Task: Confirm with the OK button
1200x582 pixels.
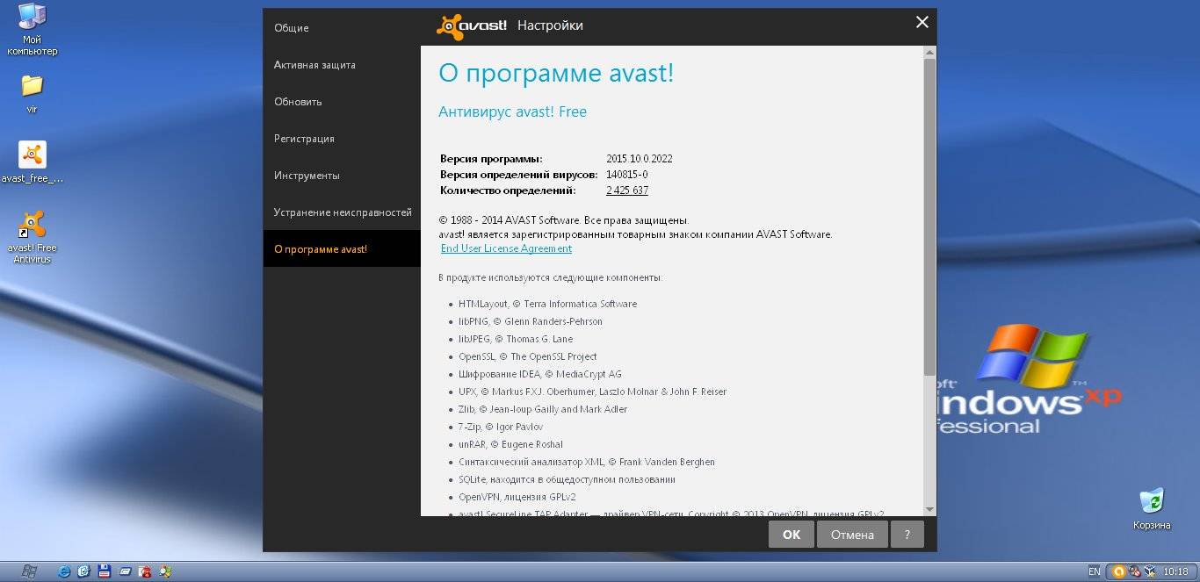Action: [792, 534]
